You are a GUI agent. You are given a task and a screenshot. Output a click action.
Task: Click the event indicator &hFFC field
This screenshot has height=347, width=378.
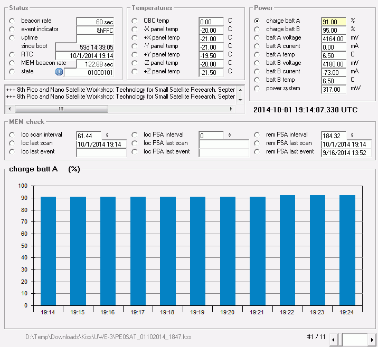click(95, 31)
